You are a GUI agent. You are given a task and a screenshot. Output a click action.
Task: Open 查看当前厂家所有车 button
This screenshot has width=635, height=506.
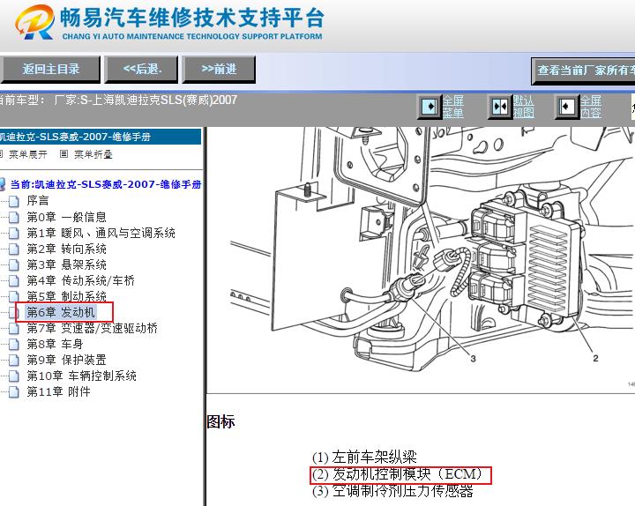coord(584,71)
